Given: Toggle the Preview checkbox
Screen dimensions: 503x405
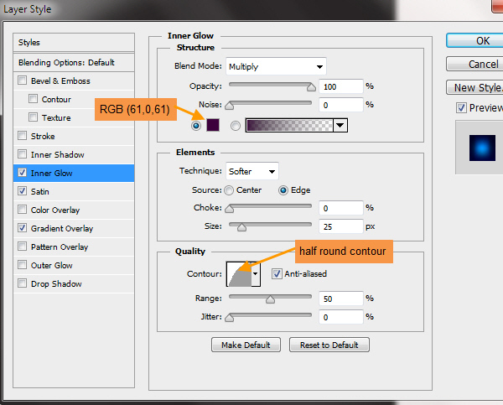Looking at the screenshot, I should (x=460, y=108).
